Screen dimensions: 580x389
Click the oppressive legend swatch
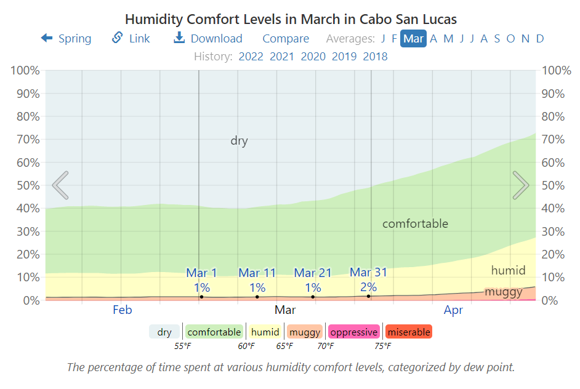pos(353,332)
